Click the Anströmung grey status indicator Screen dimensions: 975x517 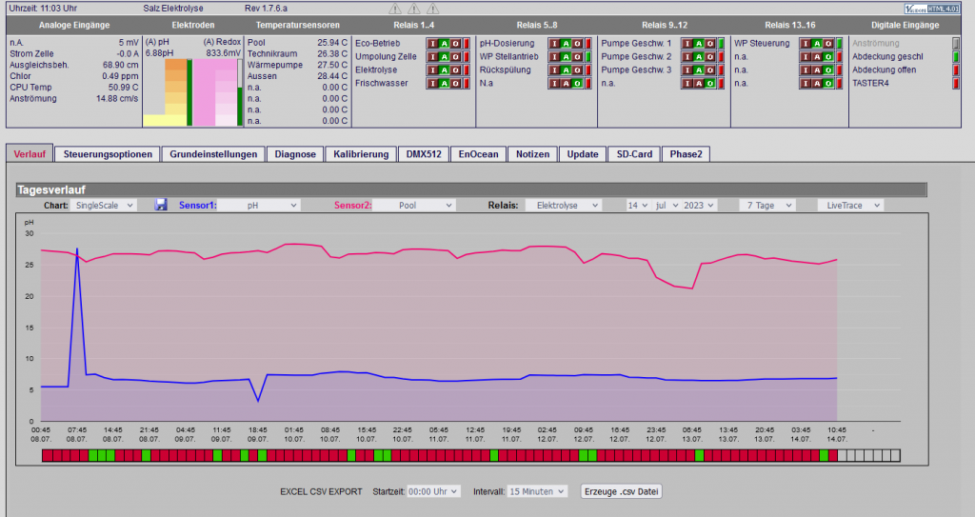pyautogui.click(x=956, y=44)
